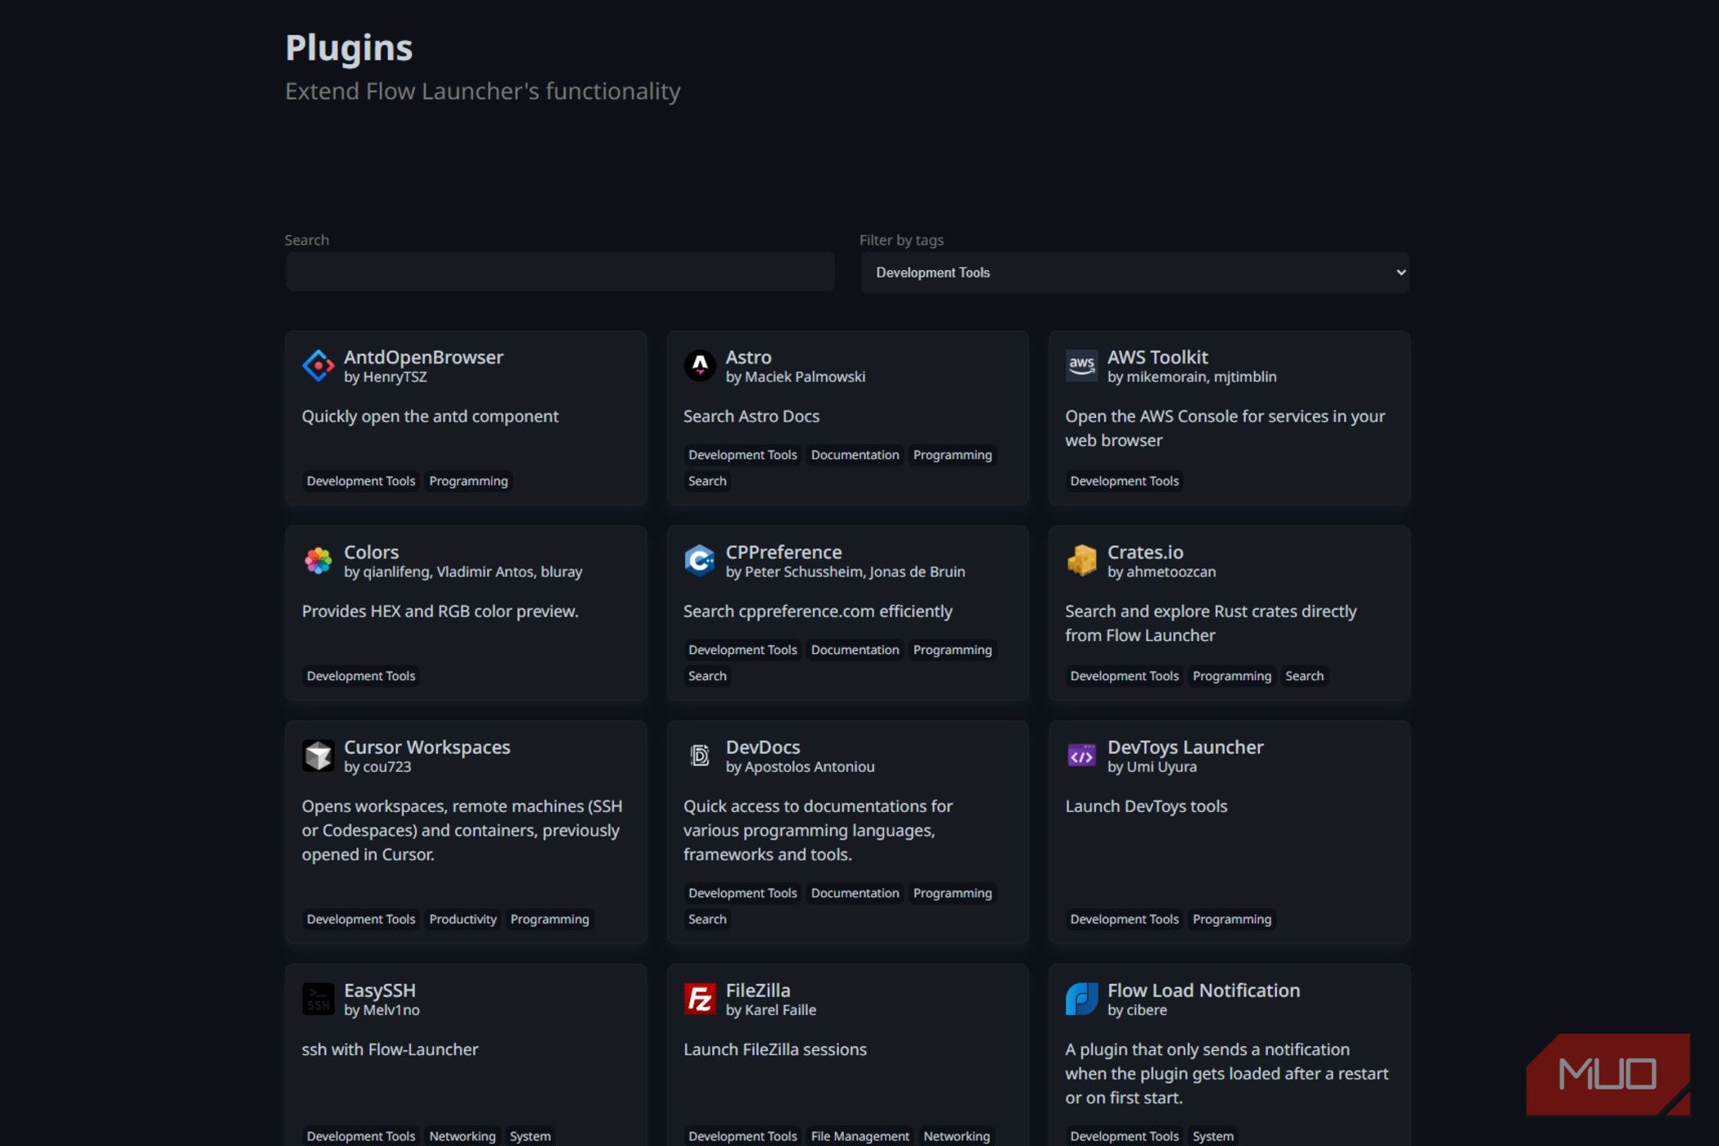Click 'Launch DevToys tools' description
1719x1146 pixels.
pyautogui.click(x=1146, y=806)
